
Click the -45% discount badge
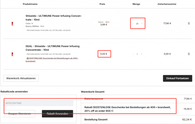click(x=107, y=22)
